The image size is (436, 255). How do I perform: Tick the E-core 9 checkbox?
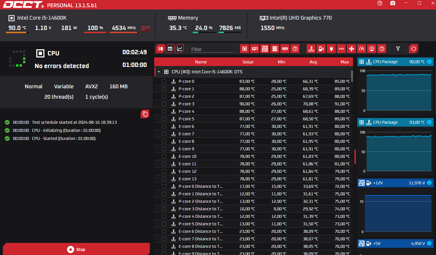[164, 149]
